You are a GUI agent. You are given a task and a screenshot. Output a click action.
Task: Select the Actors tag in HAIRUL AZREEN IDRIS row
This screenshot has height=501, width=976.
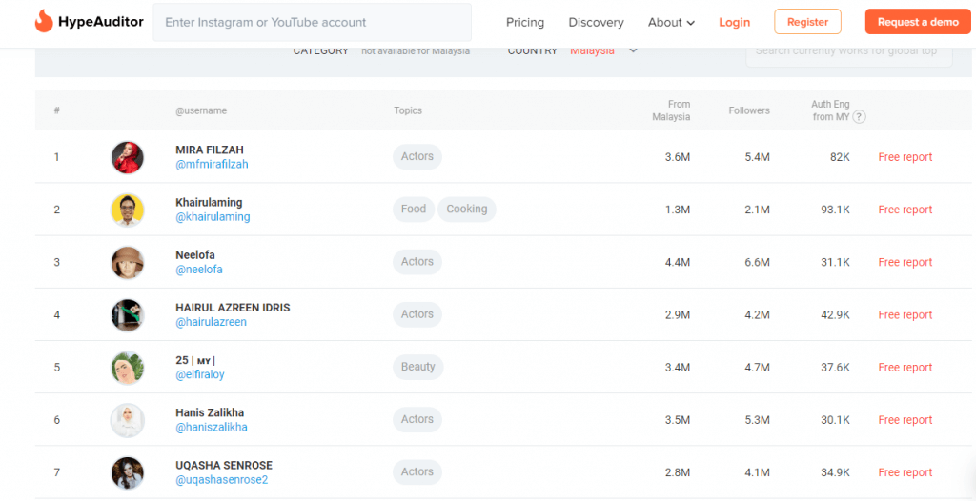(x=417, y=314)
